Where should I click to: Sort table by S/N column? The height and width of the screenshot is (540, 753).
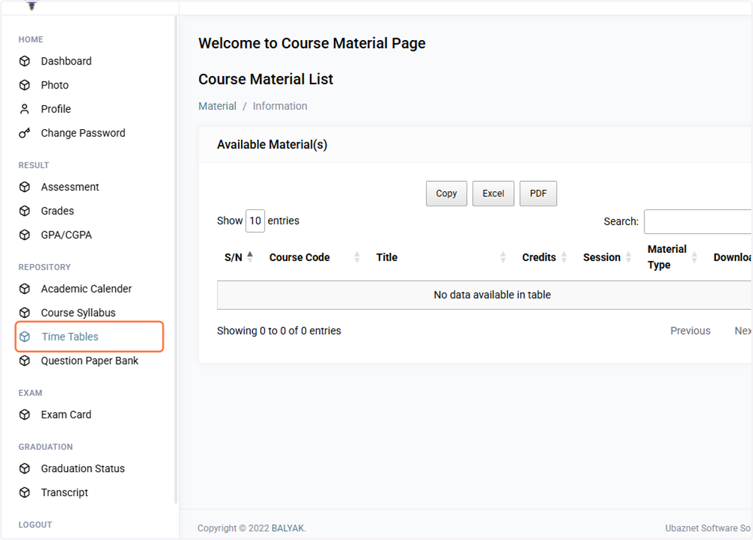point(238,257)
